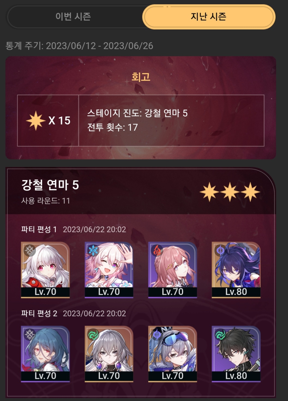Tap March 7th's character portrait

point(109,270)
